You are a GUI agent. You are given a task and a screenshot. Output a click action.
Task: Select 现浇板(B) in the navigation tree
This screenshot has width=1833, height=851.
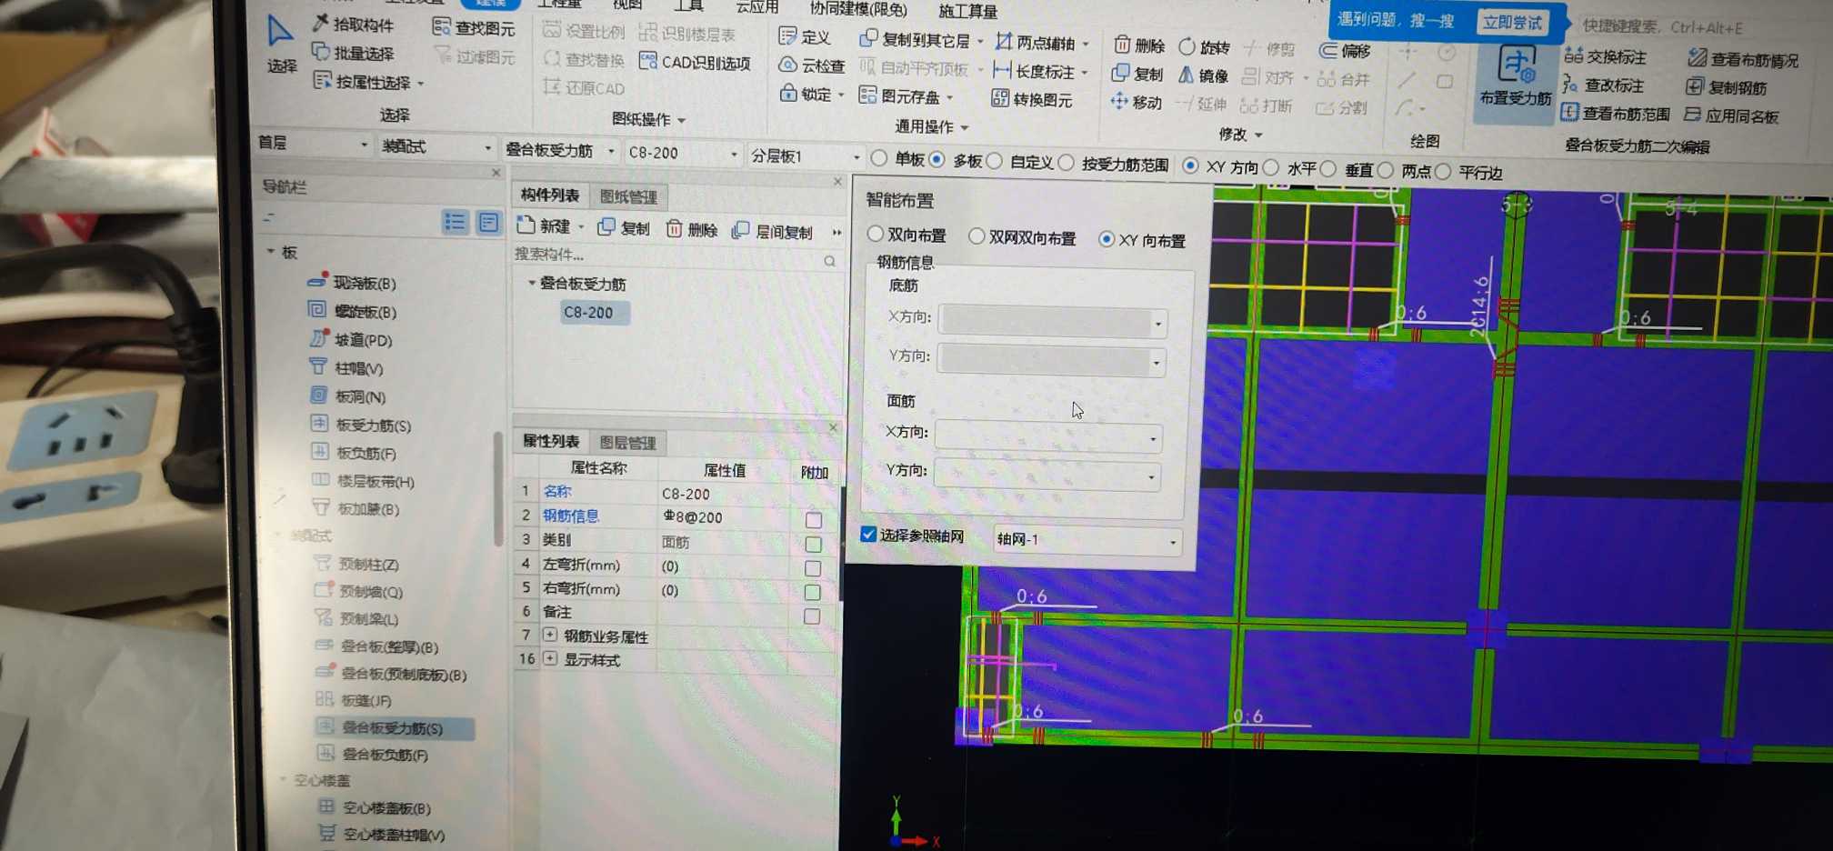click(353, 283)
